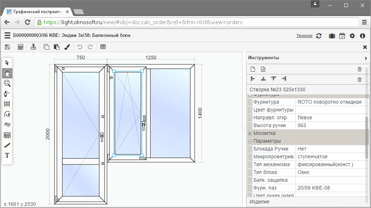Align left edge in Инструменты panel
This screenshot has height=208, width=371.
[x=253, y=79]
